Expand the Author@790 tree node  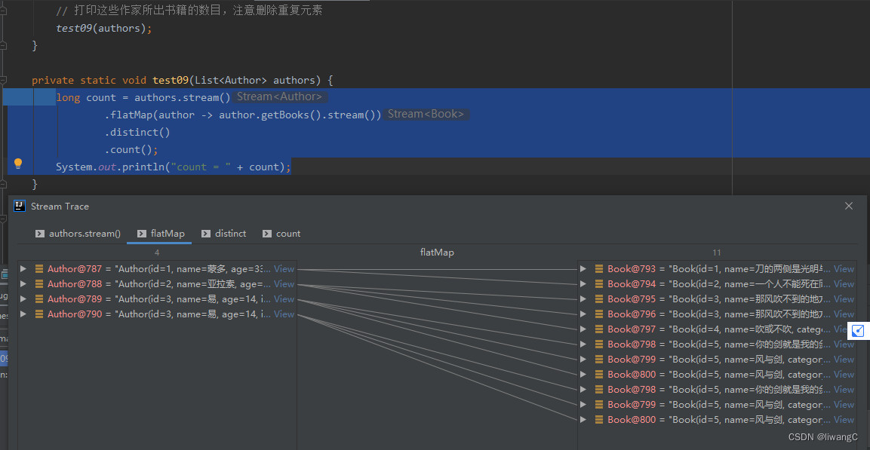tap(24, 314)
